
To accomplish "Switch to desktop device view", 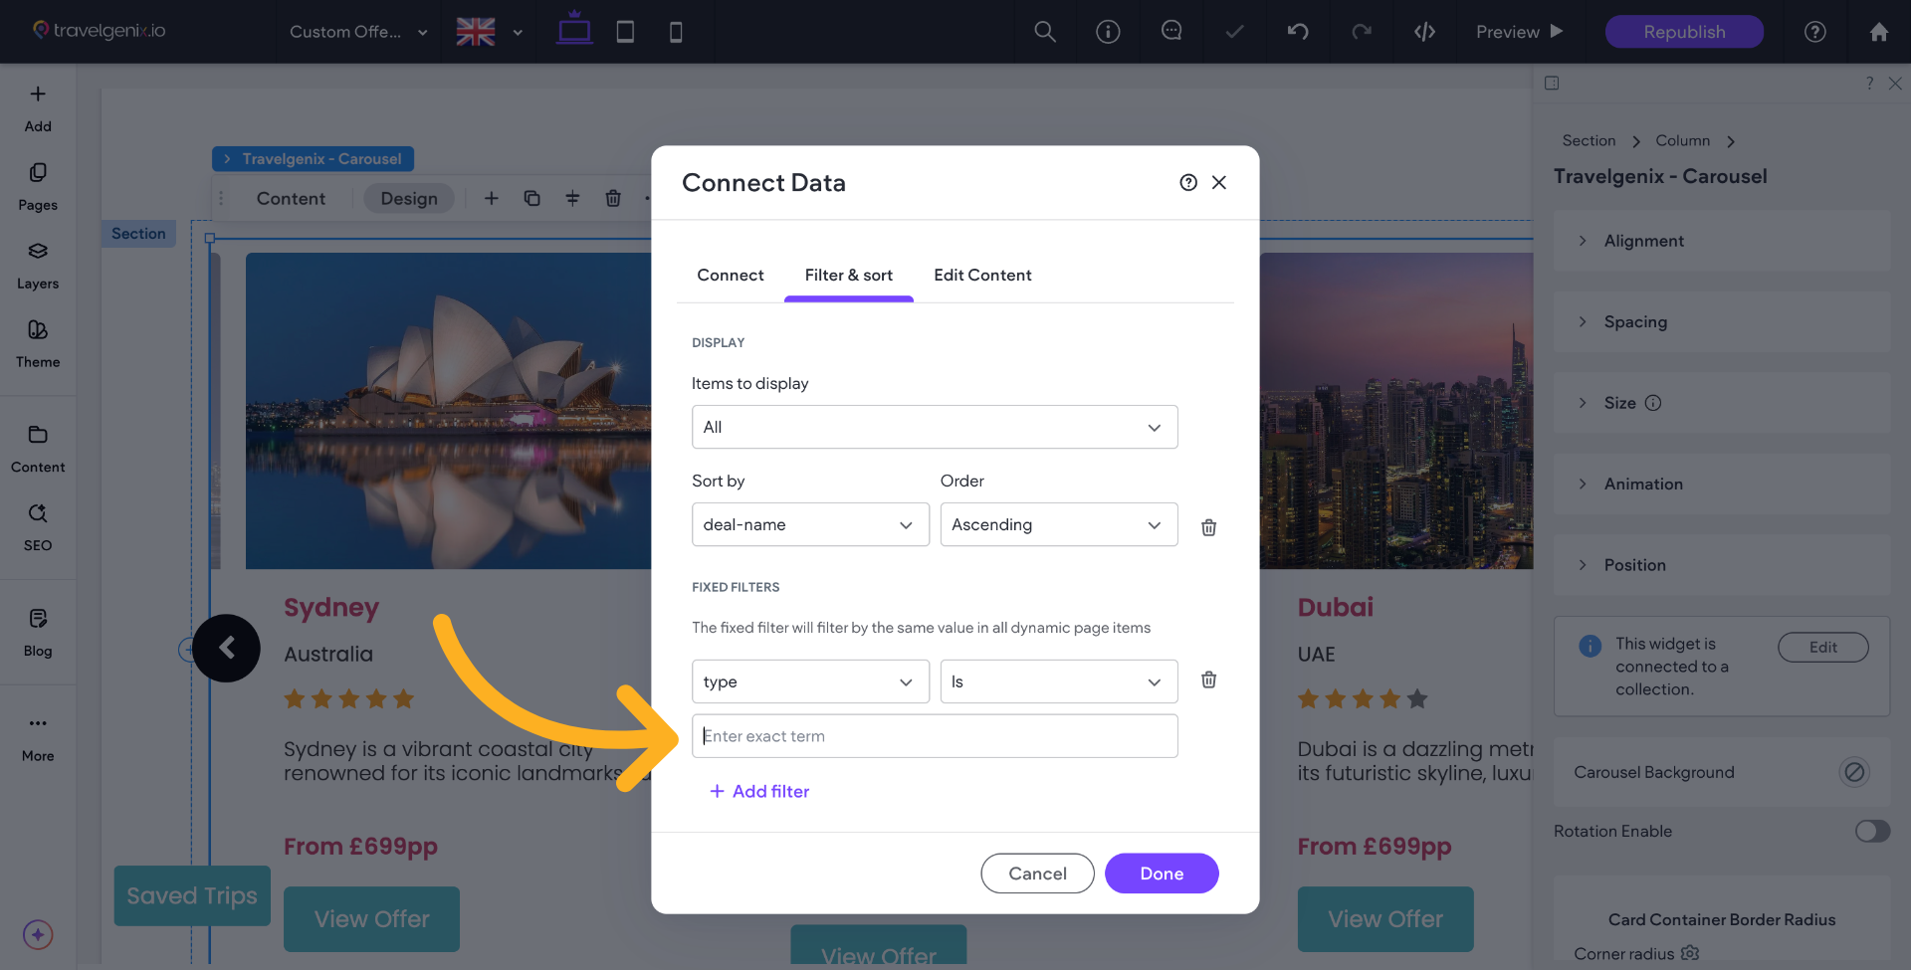I will (574, 31).
